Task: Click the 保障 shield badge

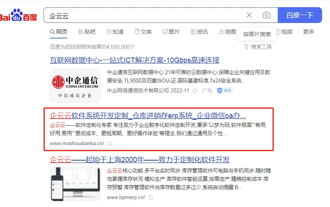Action: click(225, 90)
